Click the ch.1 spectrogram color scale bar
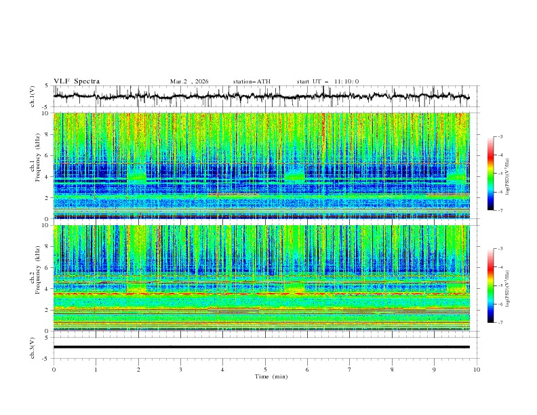 point(490,174)
